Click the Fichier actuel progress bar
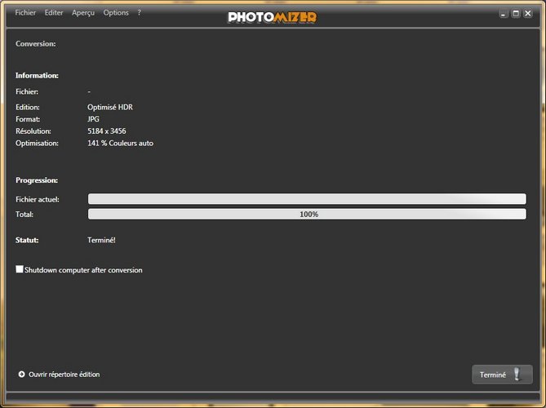The image size is (546, 408). (x=307, y=199)
